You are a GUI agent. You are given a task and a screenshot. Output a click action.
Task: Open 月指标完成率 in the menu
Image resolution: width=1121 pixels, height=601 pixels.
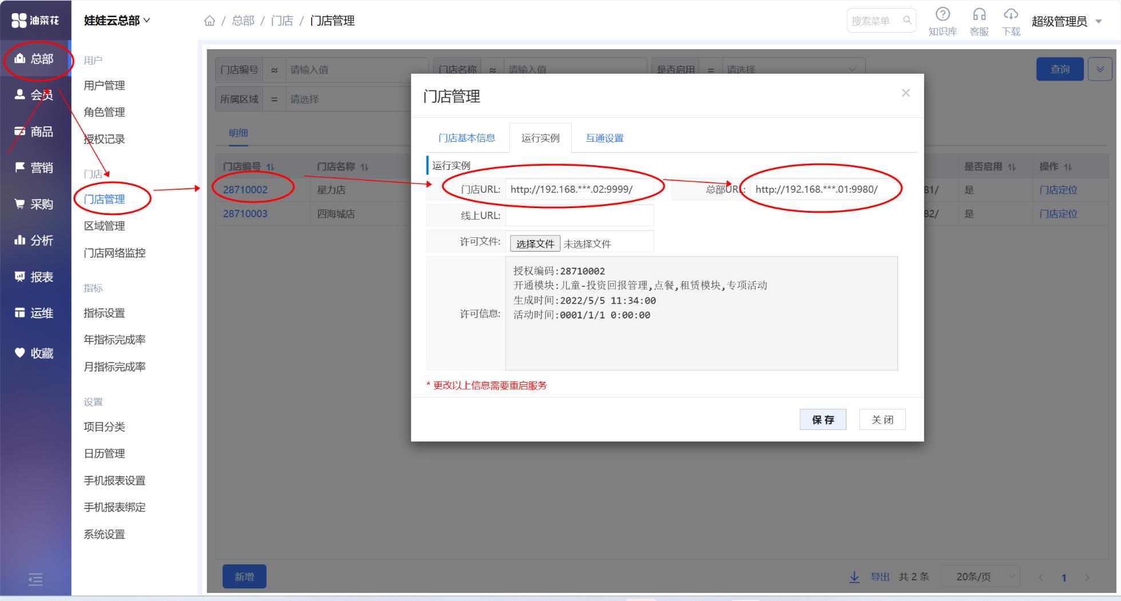[114, 367]
